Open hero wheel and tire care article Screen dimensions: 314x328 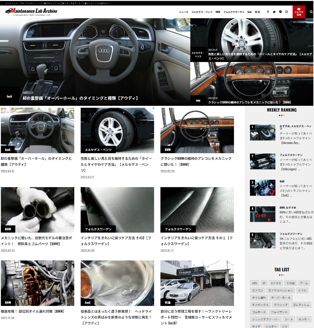(252, 40)
